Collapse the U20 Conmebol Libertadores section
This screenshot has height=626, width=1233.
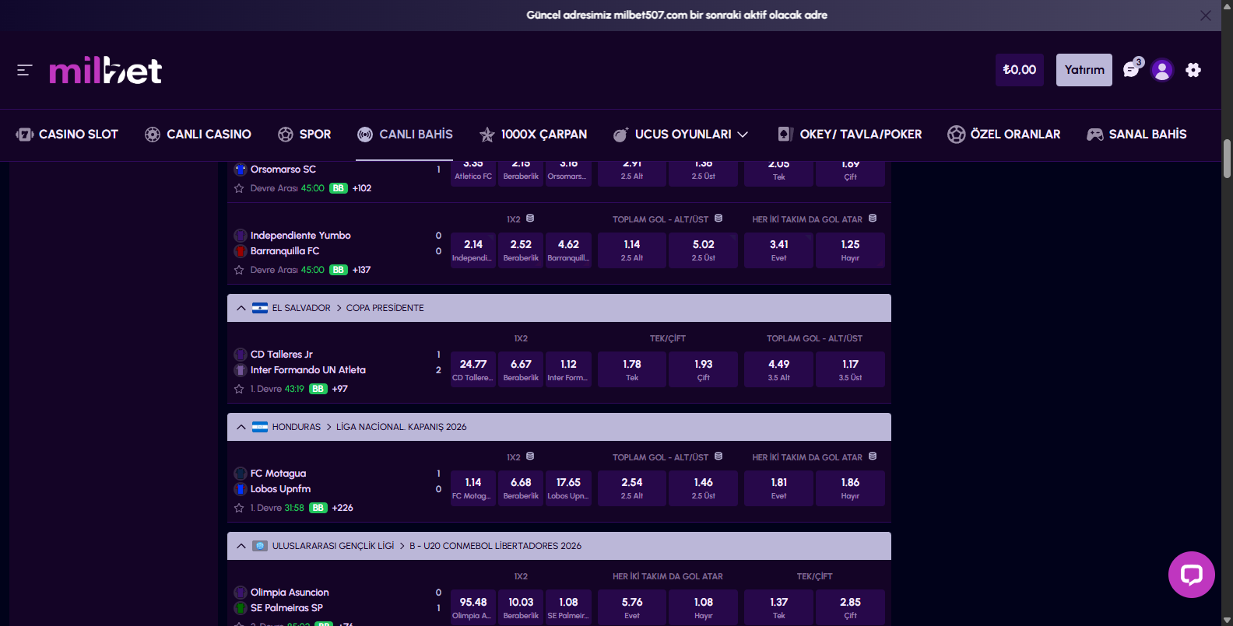coord(241,546)
